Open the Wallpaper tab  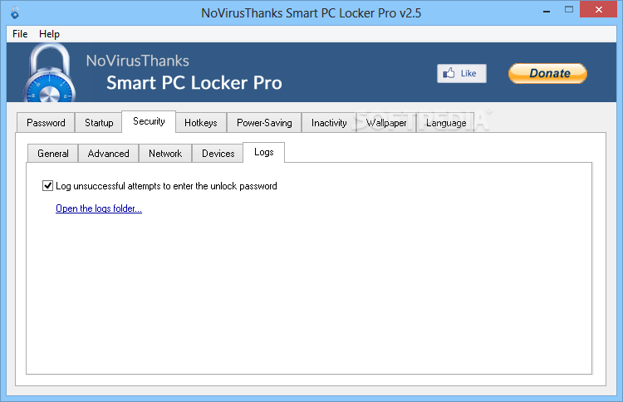tap(385, 123)
